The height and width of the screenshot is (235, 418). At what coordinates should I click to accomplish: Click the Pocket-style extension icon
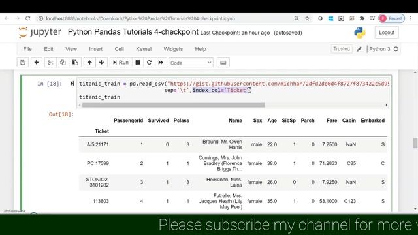[x=341, y=18]
